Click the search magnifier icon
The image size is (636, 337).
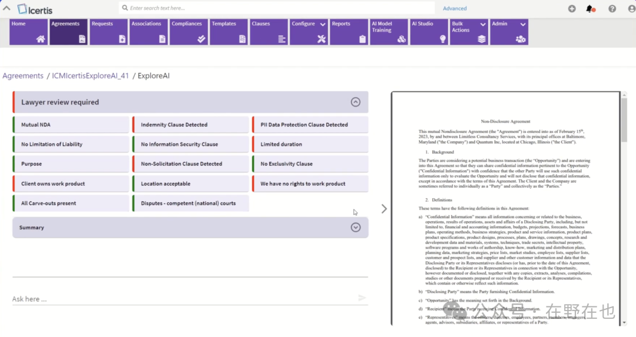pyautogui.click(x=125, y=8)
